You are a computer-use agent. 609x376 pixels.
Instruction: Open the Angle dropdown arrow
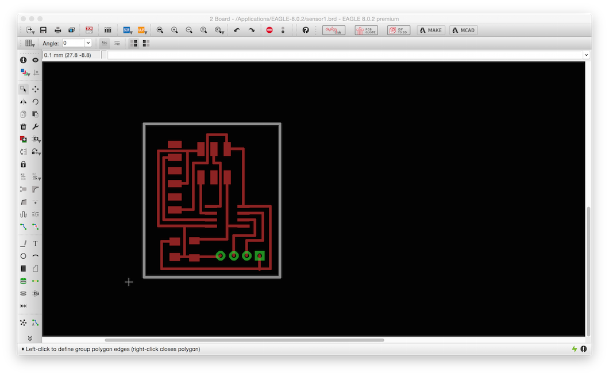point(88,43)
